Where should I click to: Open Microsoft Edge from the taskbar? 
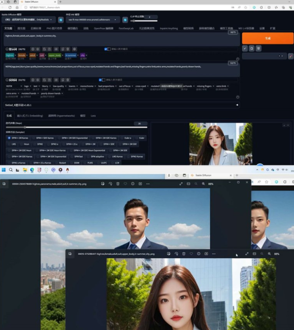[32, 170]
